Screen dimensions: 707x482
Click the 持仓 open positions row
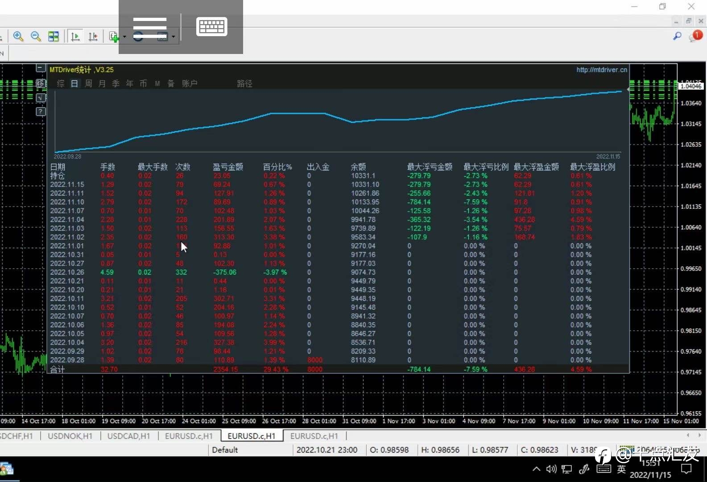pyautogui.click(x=338, y=176)
